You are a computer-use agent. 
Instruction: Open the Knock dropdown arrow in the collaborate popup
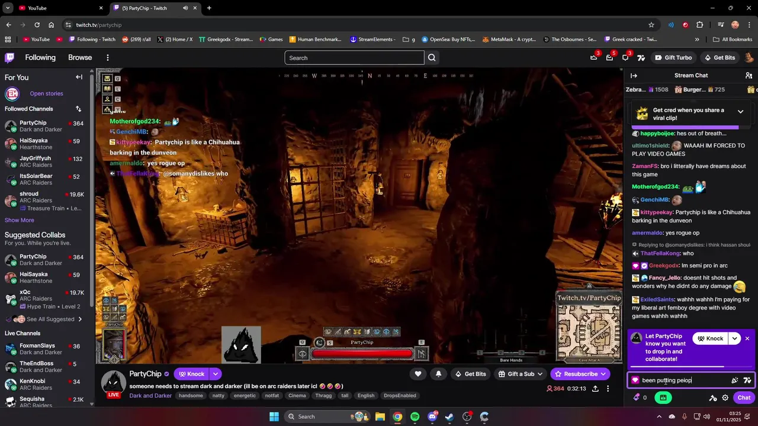point(735,338)
